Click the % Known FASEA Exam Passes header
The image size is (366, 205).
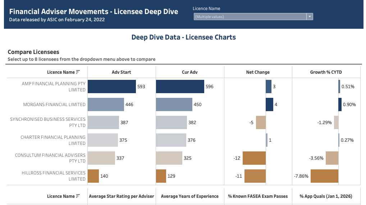pos(258,196)
